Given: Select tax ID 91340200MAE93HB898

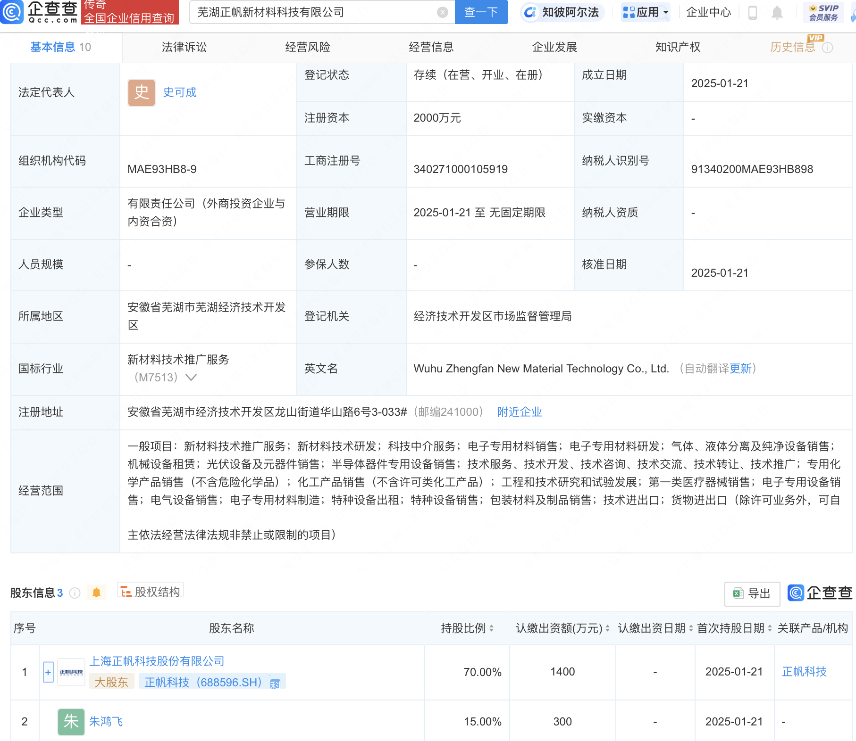Looking at the screenshot, I should (x=752, y=169).
